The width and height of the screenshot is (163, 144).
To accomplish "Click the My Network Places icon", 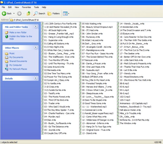I will pos(7,69).
